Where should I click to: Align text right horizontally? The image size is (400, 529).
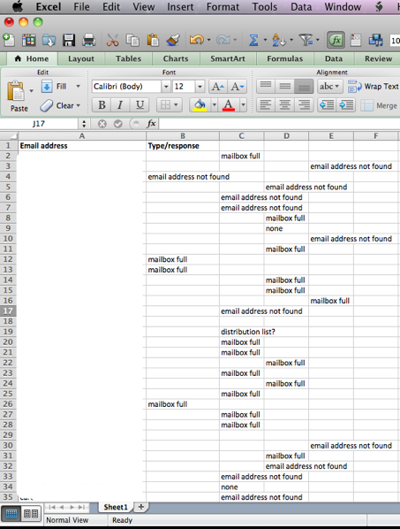coord(304,105)
